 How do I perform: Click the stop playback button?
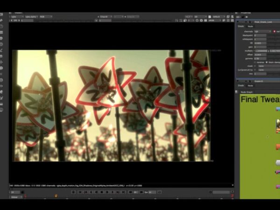click(x=102, y=192)
